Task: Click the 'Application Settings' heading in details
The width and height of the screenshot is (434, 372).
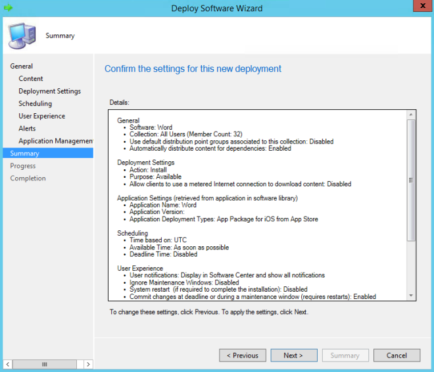Action: click(207, 198)
